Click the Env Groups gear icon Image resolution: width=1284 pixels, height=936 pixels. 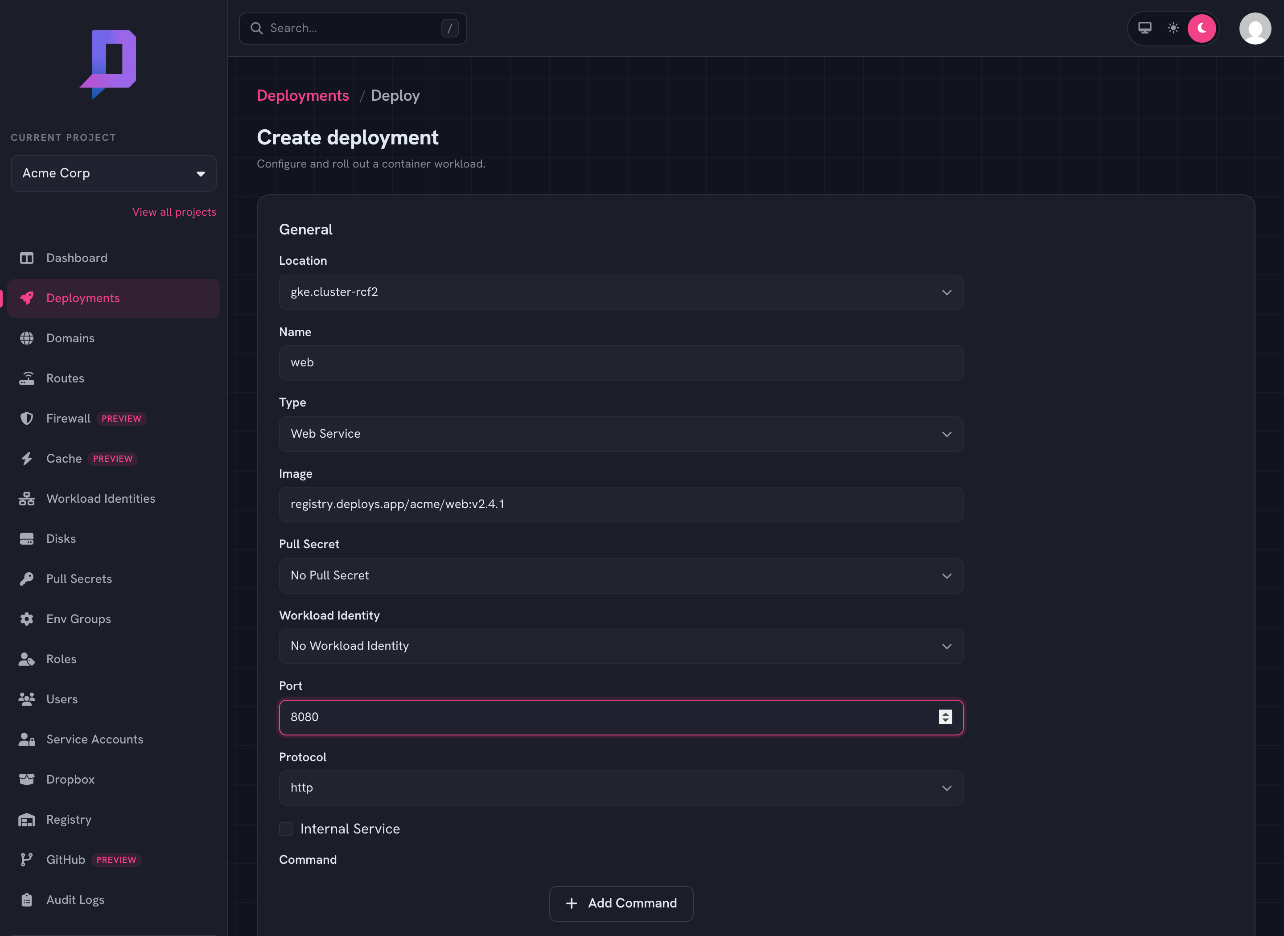[x=27, y=619]
